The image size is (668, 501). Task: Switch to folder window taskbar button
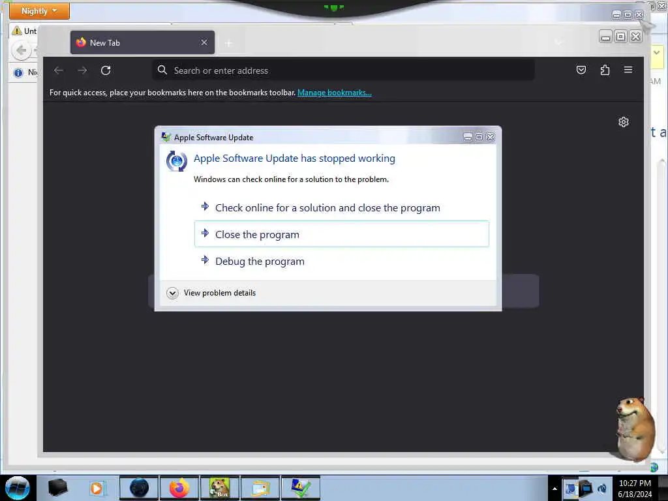coord(260,488)
